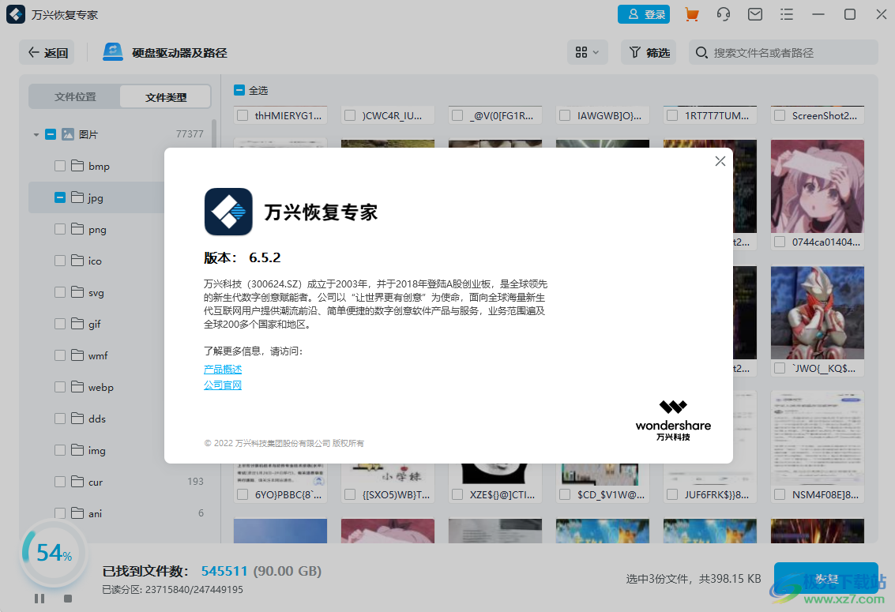Check the webp folder checkbox
This screenshot has width=895, height=612.
click(x=60, y=387)
